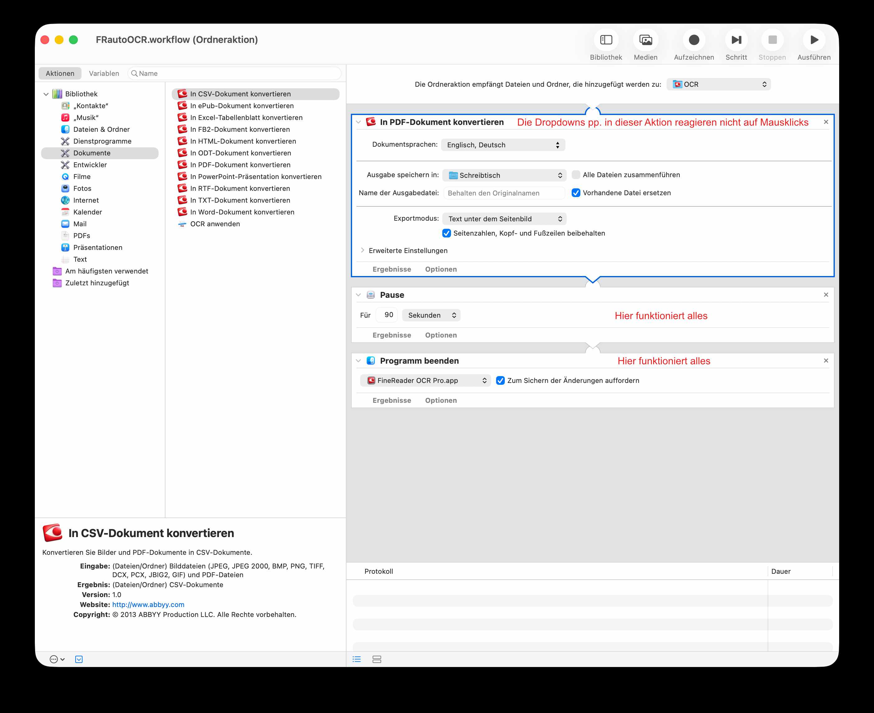The height and width of the screenshot is (713, 874).
Task: Select PDFs category in library
Action: click(81, 236)
